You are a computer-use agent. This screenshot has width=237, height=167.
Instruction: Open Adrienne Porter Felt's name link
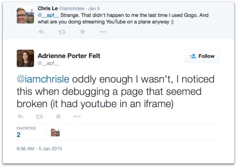point(69,56)
